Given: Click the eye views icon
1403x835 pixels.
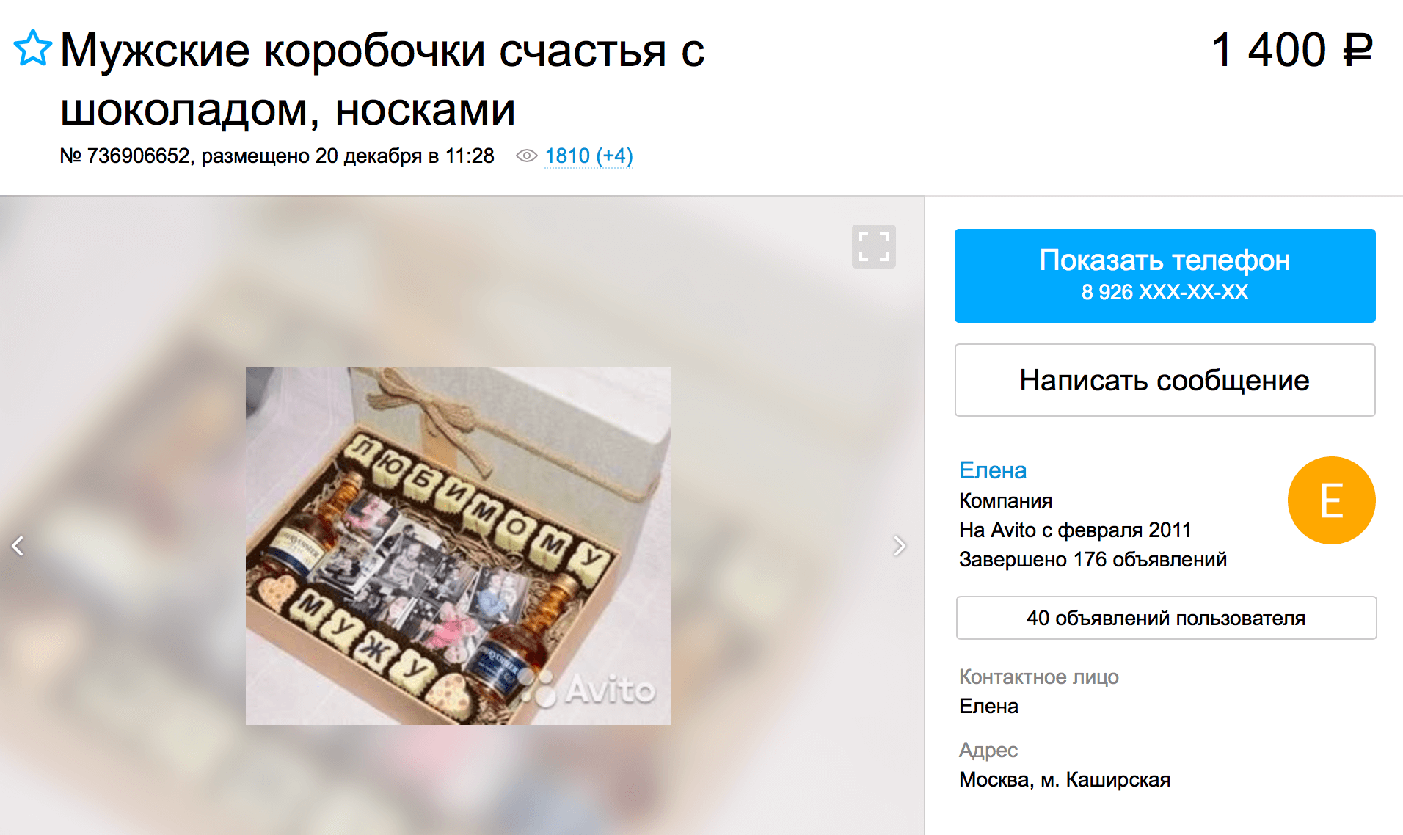Looking at the screenshot, I should tap(526, 156).
